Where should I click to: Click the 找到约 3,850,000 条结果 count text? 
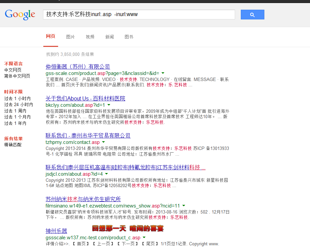pos(70,54)
